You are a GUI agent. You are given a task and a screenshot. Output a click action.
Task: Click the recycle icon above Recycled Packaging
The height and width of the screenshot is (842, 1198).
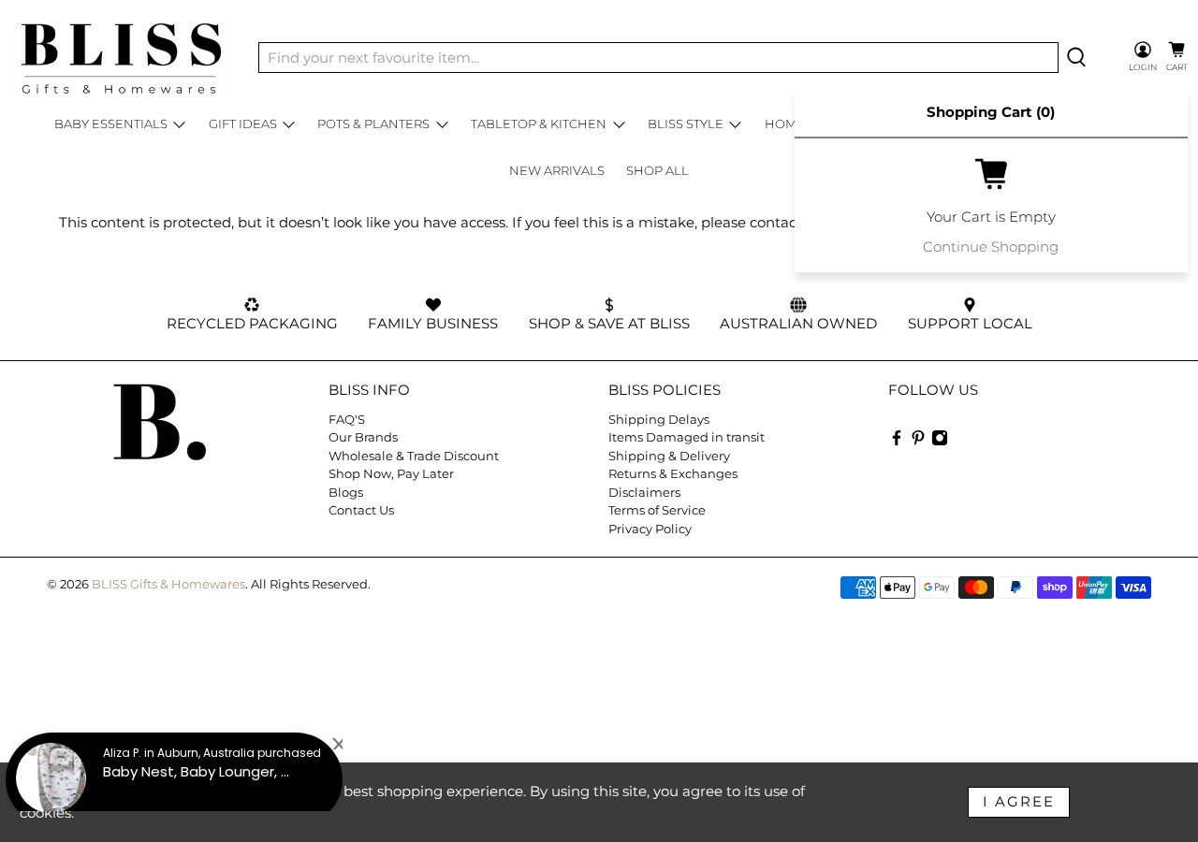tap(252, 304)
